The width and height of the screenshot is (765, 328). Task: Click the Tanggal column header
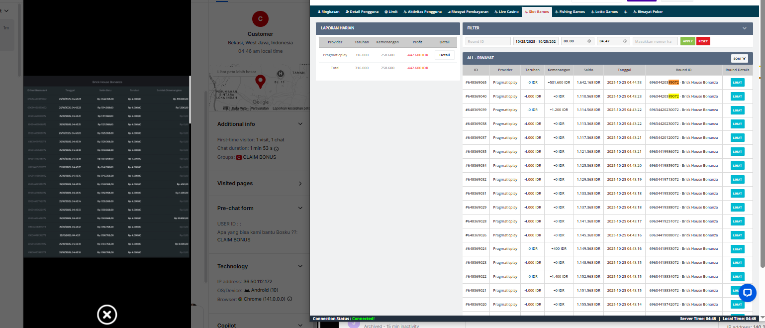click(624, 70)
